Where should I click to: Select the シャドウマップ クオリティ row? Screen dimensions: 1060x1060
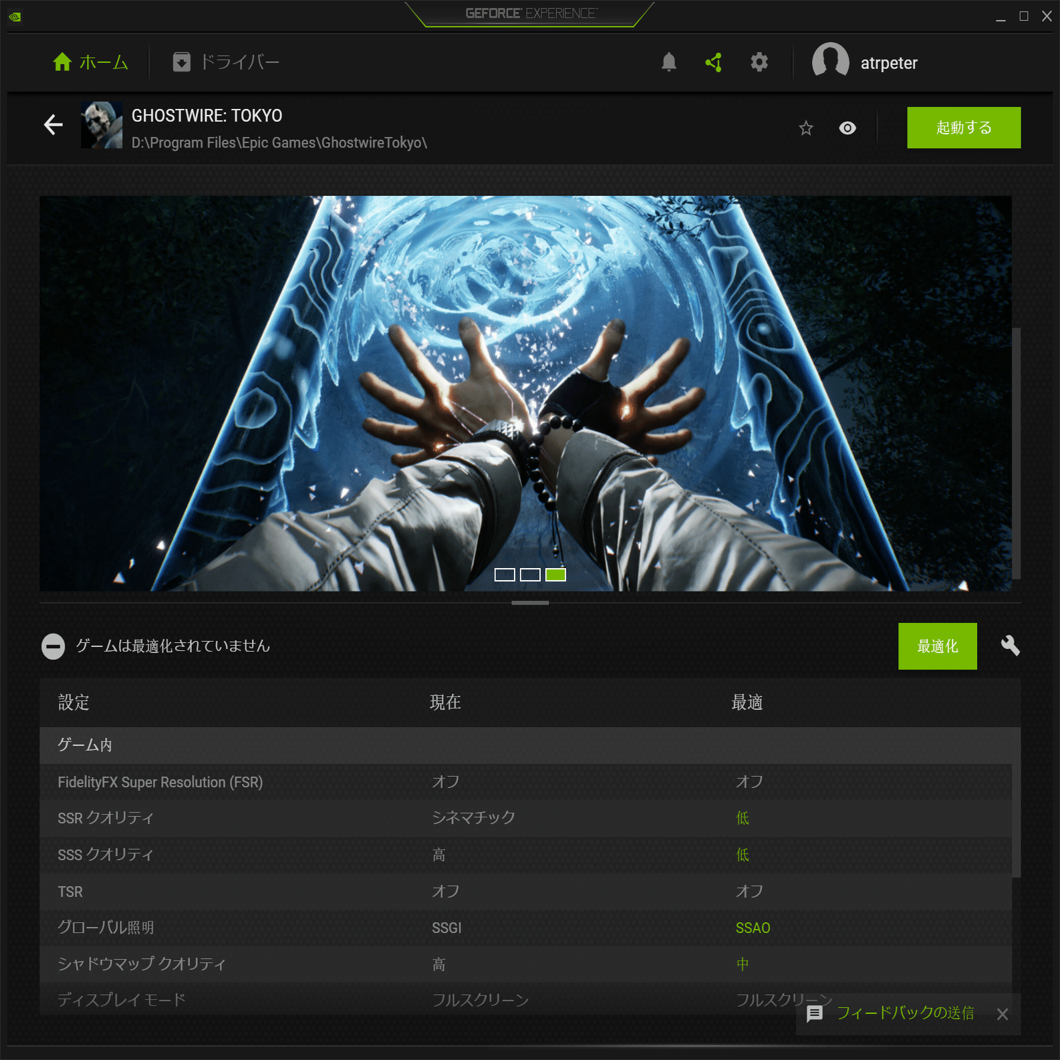coord(525,964)
